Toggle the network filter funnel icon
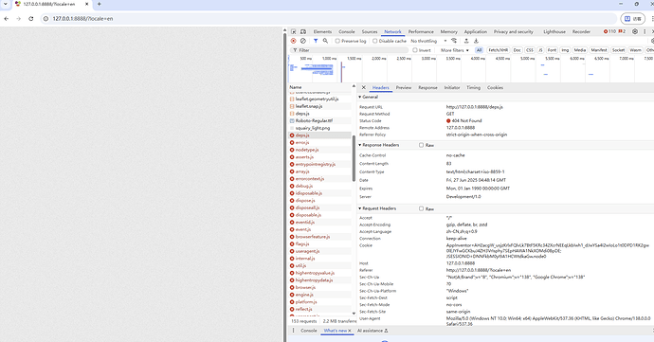 (x=316, y=41)
